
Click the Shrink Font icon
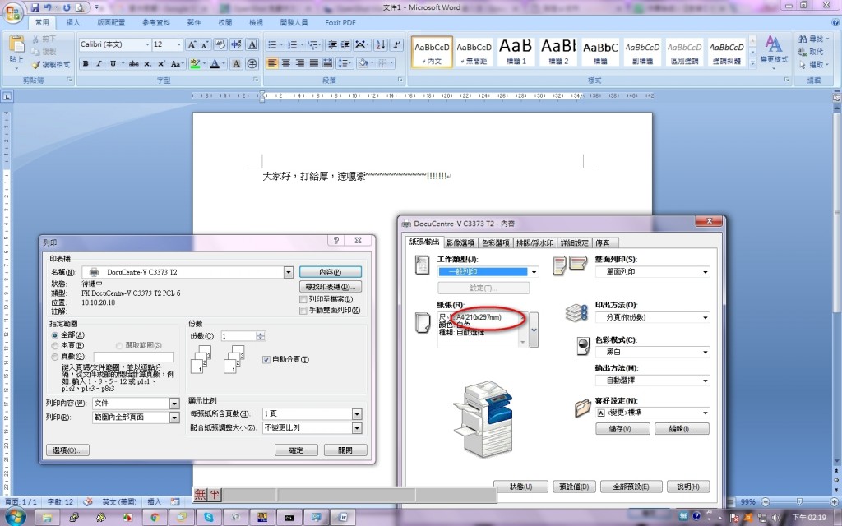tap(205, 45)
